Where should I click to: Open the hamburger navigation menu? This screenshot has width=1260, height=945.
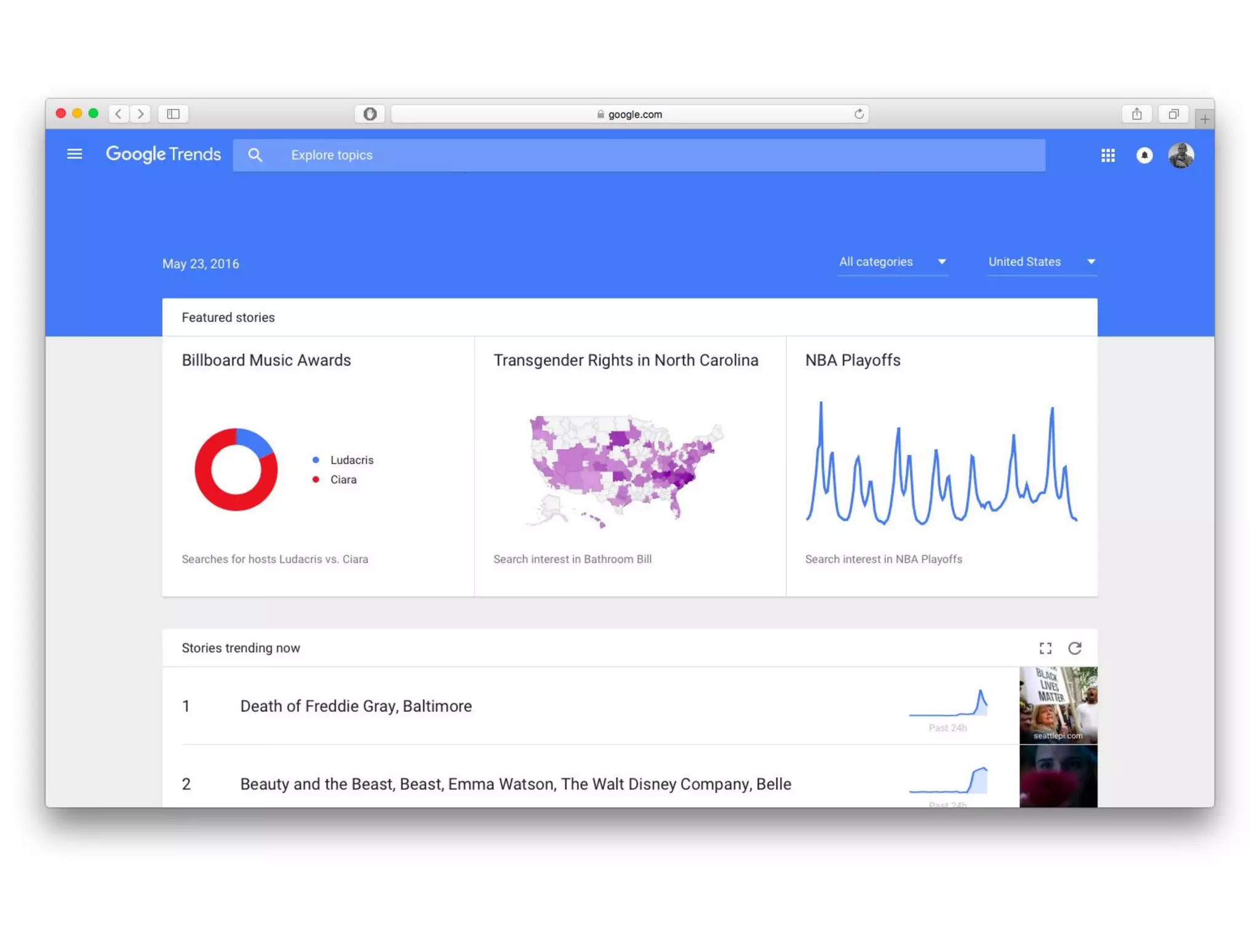pos(74,154)
